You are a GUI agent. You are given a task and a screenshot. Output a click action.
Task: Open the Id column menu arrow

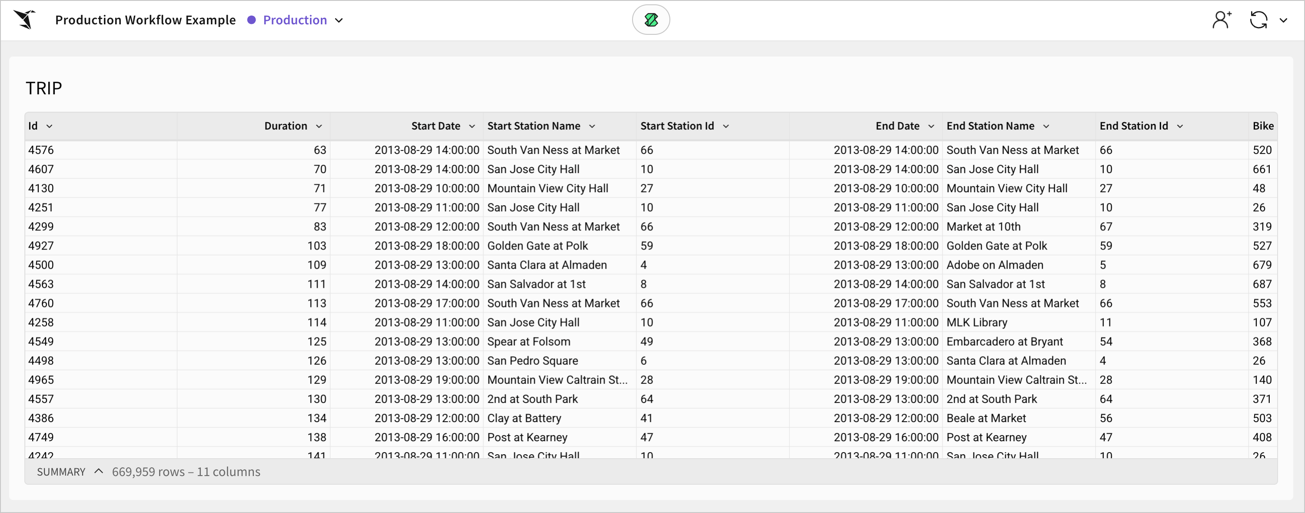point(49,126)
